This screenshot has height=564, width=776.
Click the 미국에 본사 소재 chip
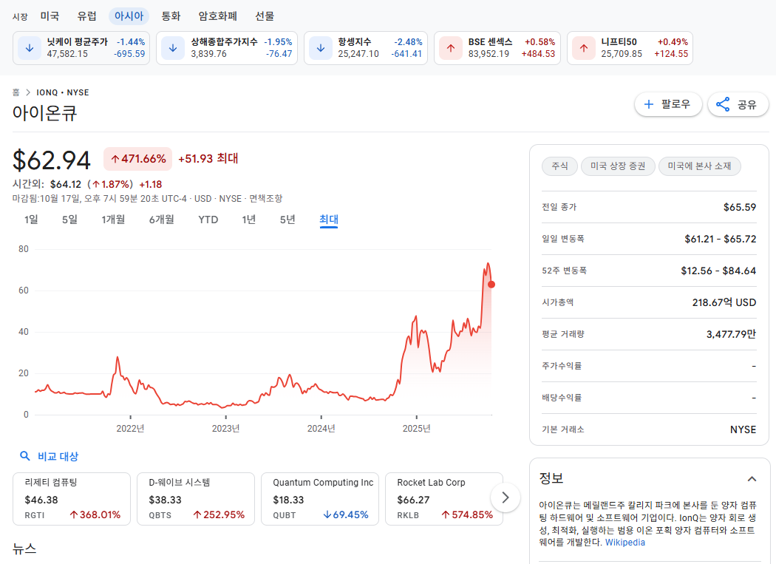point(699,166)
